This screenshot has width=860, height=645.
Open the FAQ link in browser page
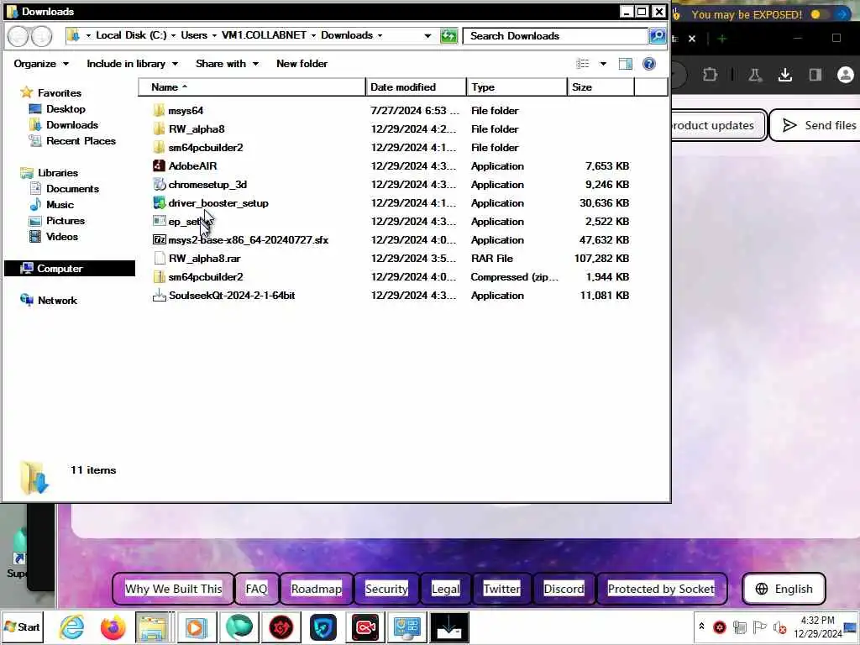pyautogui.click(x=256, y=589)
